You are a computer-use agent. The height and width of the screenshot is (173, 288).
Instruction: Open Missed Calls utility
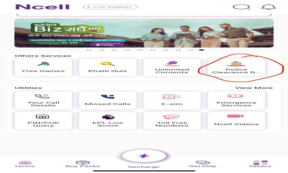(108, 100)
